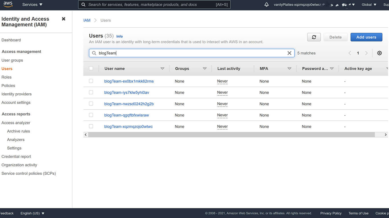Image resolution: width=389 pixels, height=218 pixels.
Task: Open user blogTeam-iys7klw5yhi0av
Action: click(127, 93)
